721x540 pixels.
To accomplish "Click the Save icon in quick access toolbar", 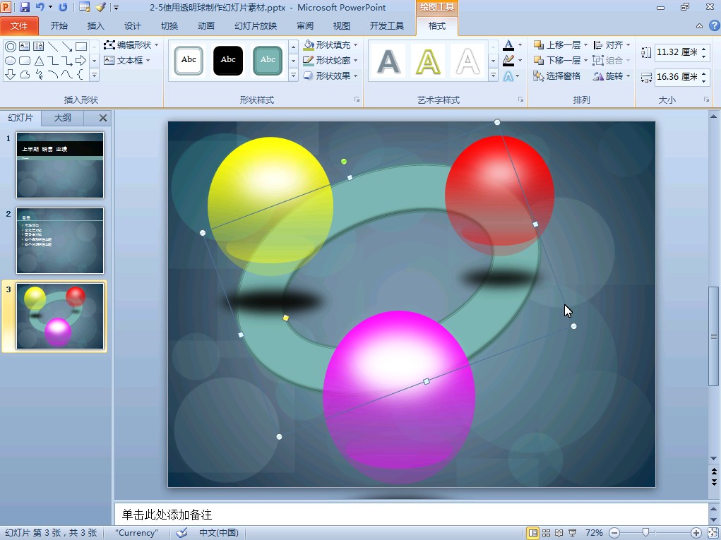I will click(x=25, y=7).
